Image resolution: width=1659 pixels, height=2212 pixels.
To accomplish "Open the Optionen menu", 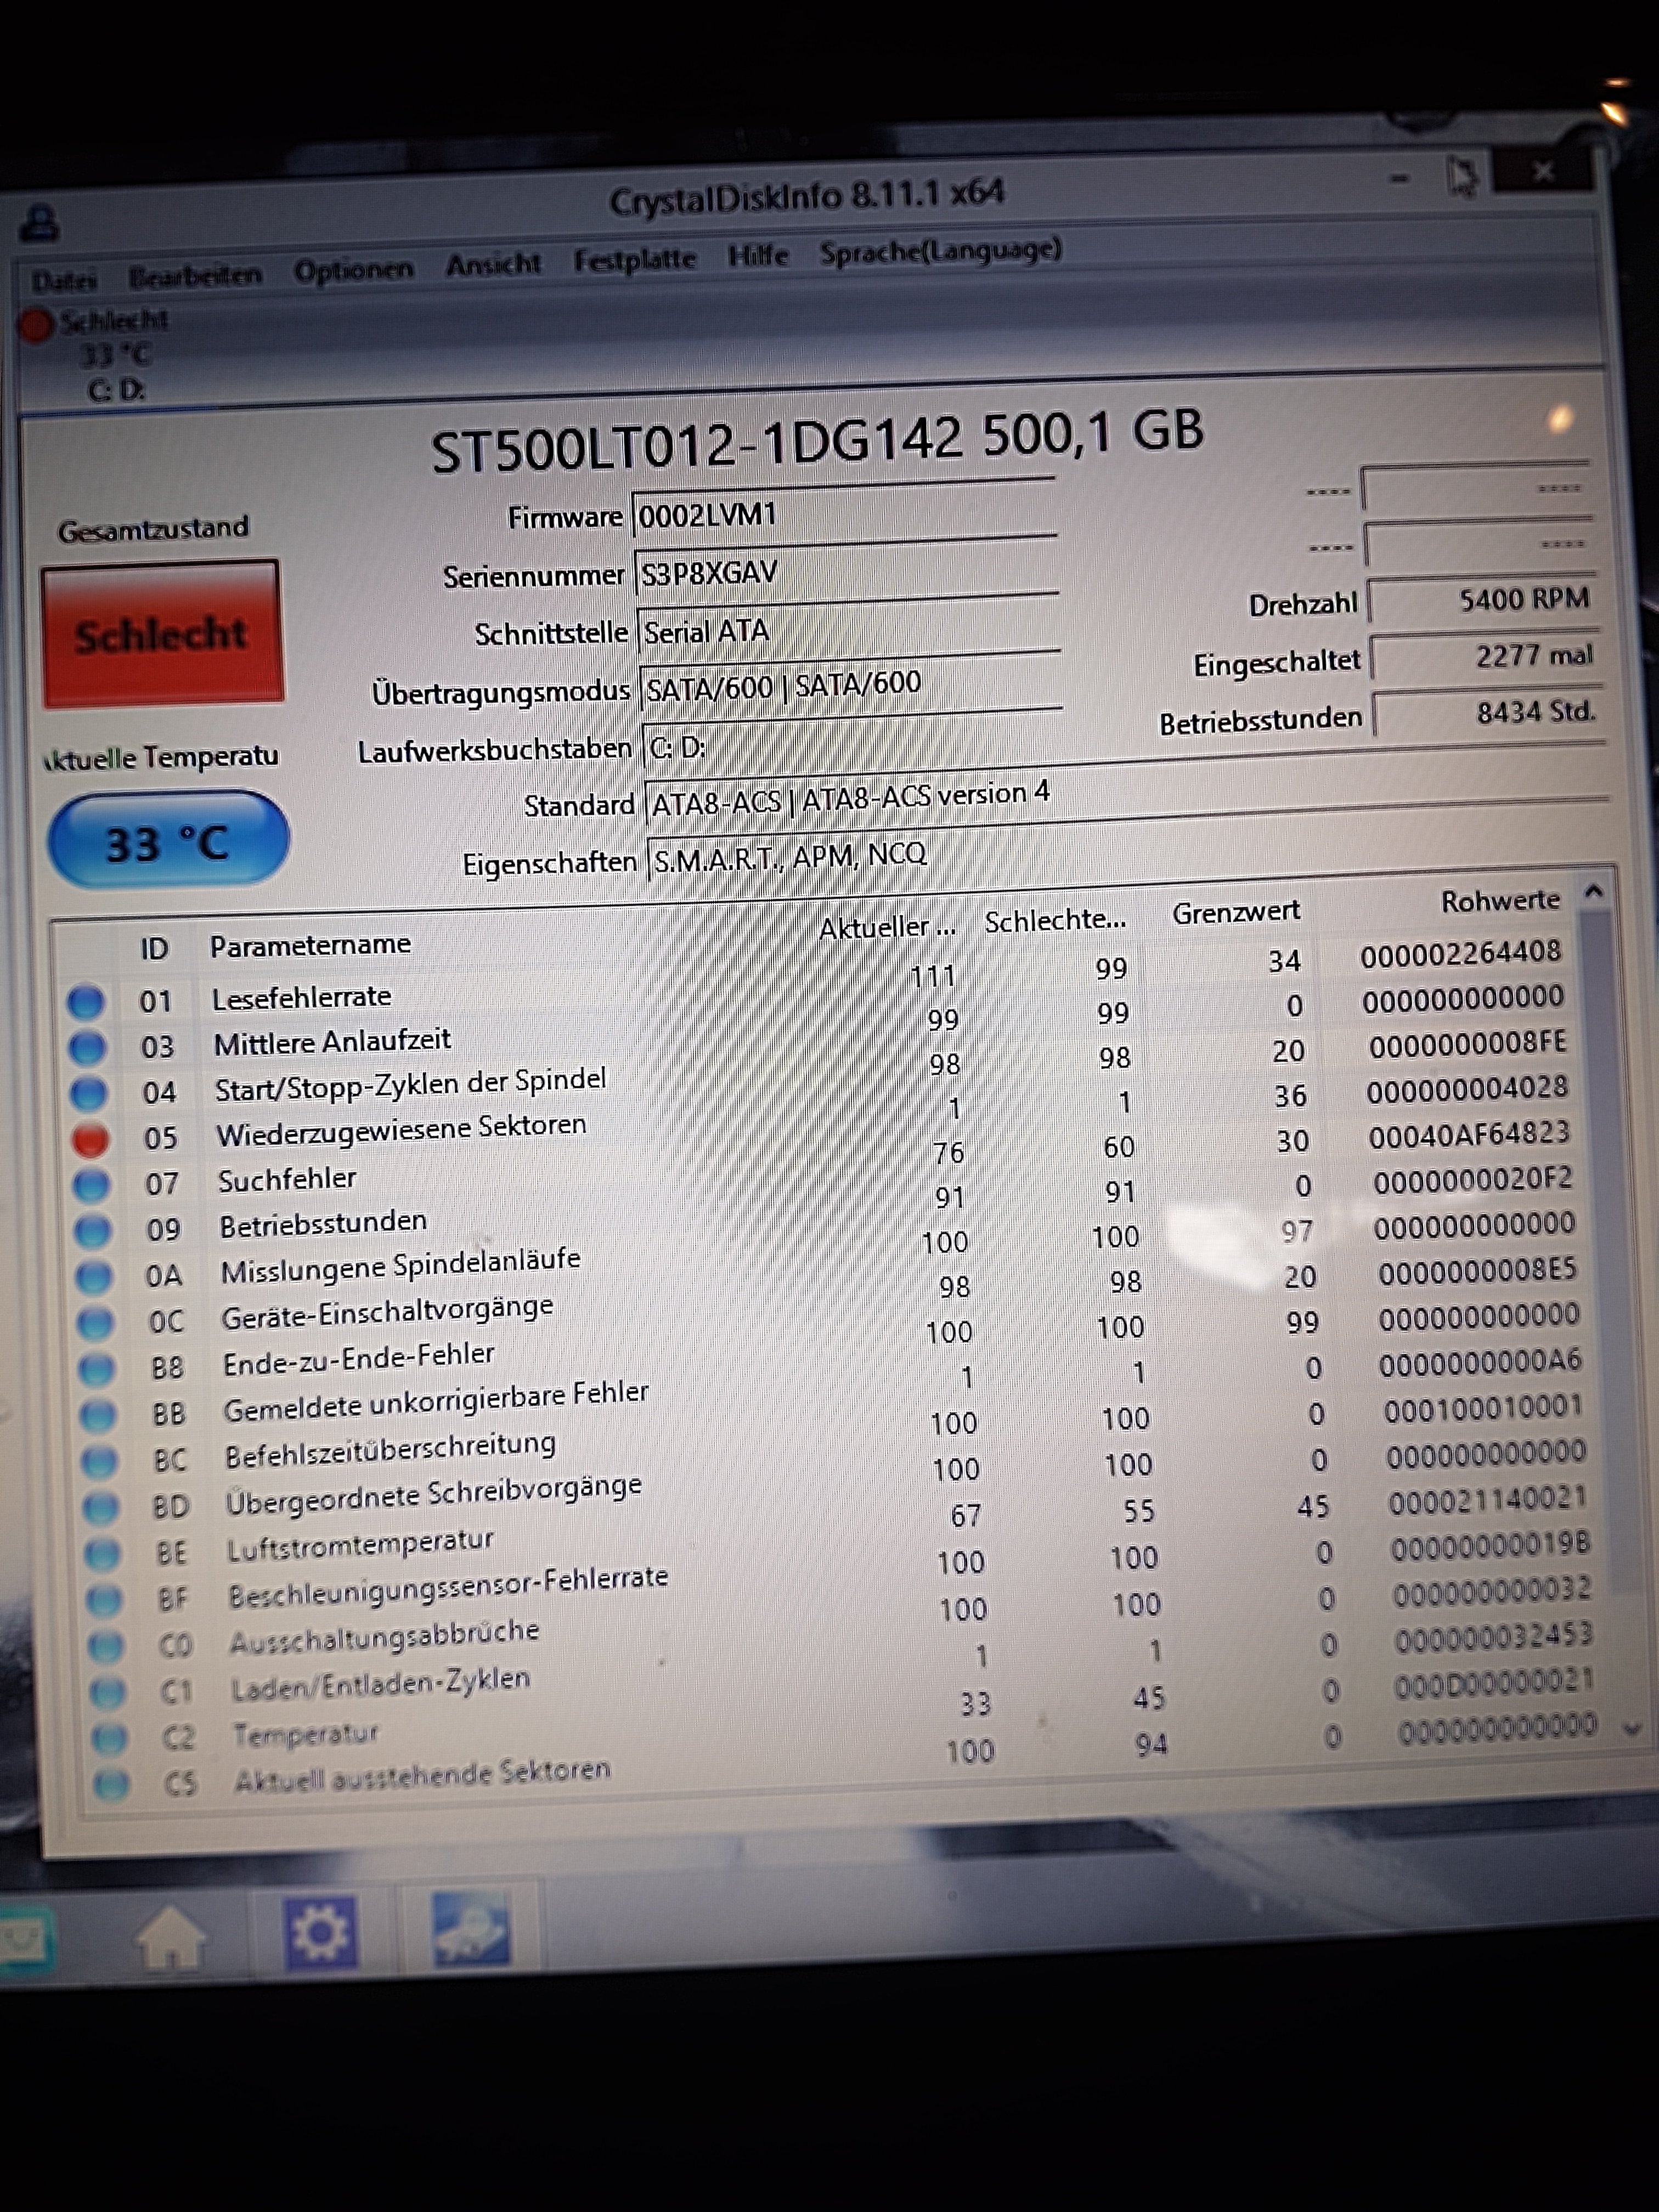I will tap(353, 270).
